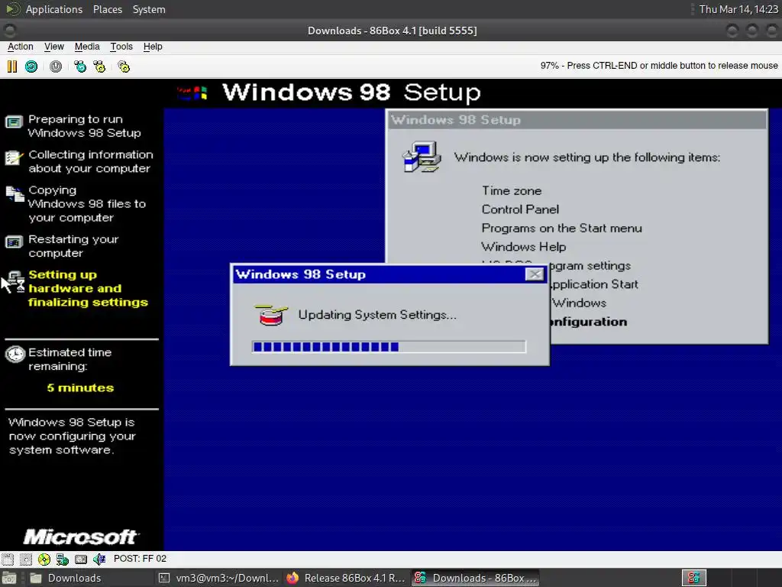Click the POST: FF 02 status text
The width and height of the screenshot is (782, 587).
(x=140, y=559)
